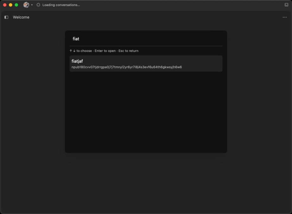Image resolution: width=292 pixels, height=214 pixels.
Task: Maximize window with green button
Action: coord(16,5)
